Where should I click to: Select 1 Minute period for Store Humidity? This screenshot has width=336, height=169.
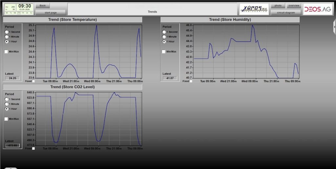[x=164, y=37]
